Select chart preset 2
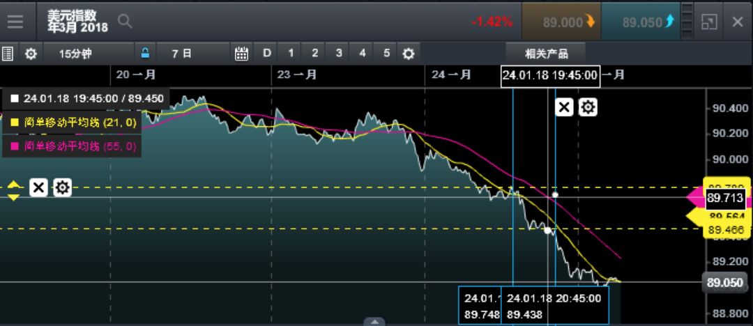This screenshot has width=753, height=326. coord(315,53)
